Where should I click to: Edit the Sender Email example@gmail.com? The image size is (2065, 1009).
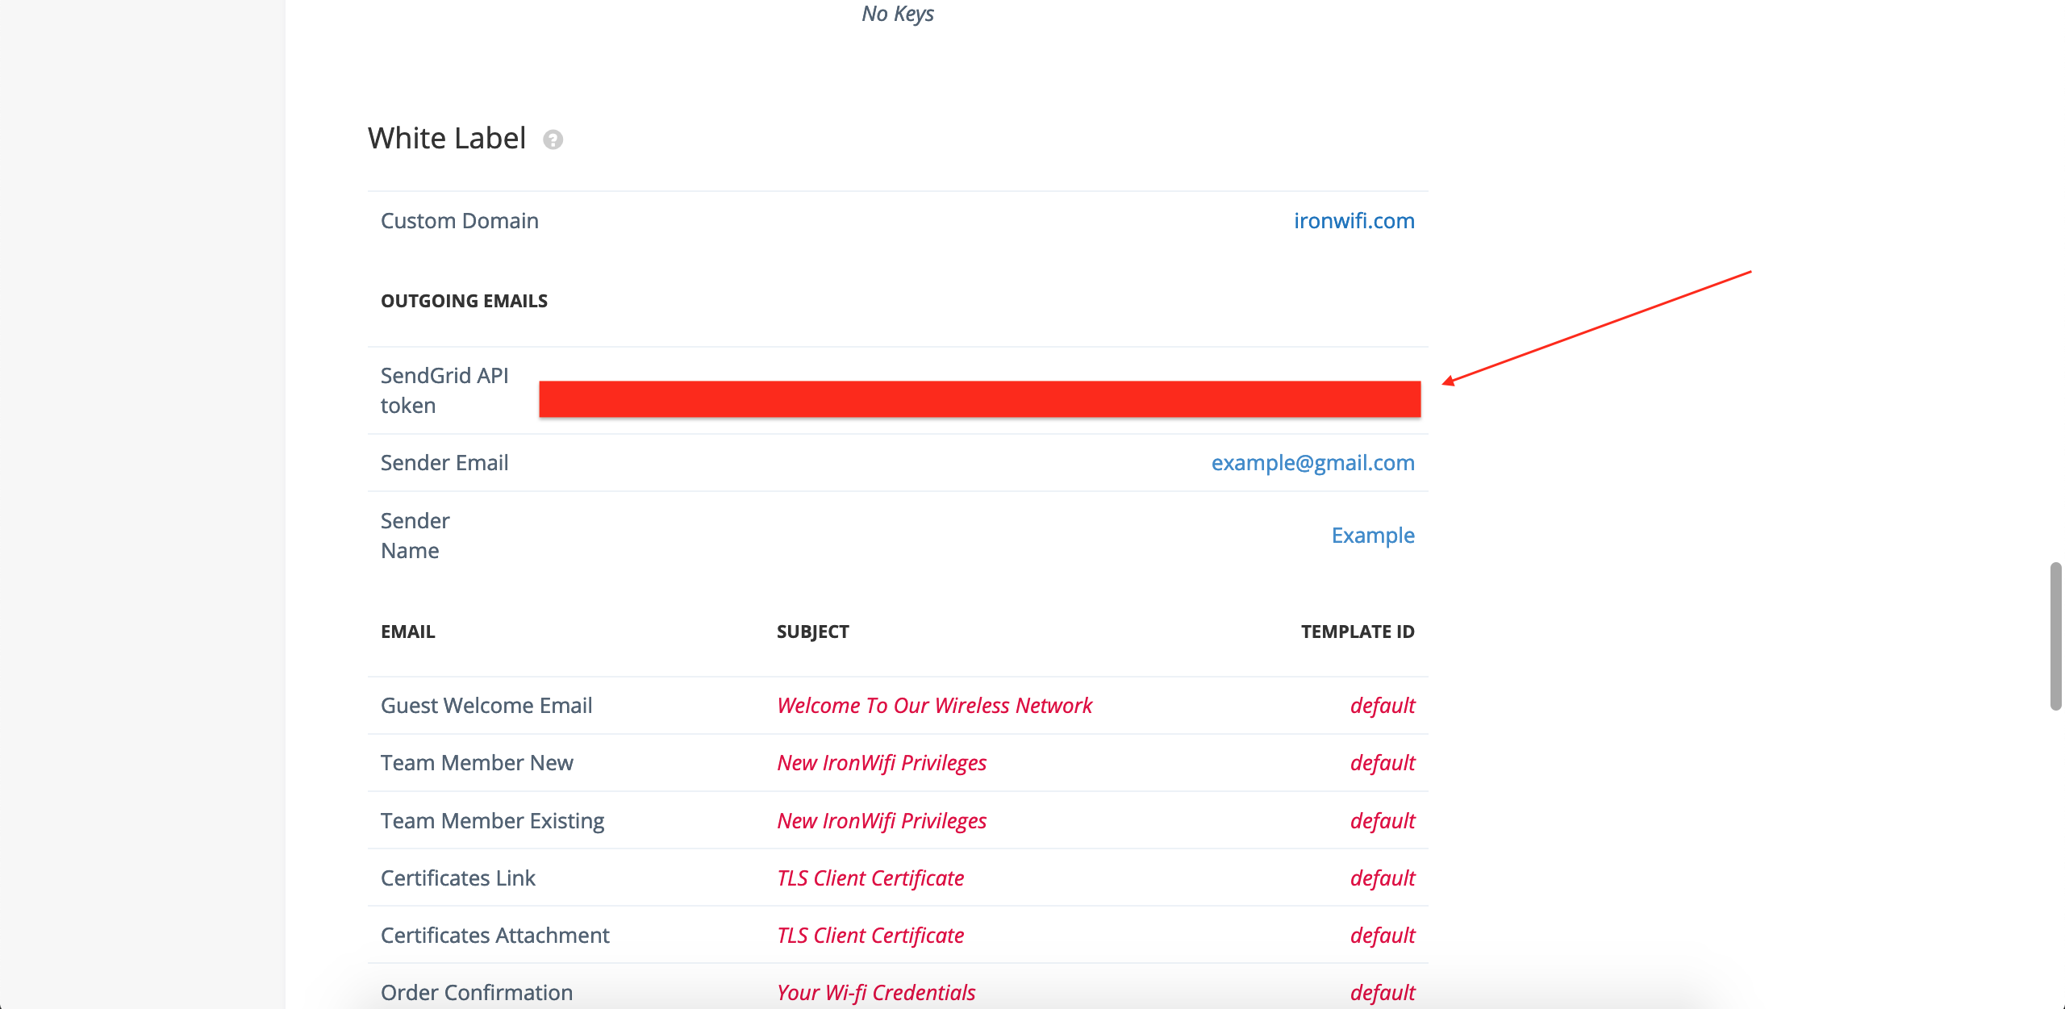[x=1313, y=462]
